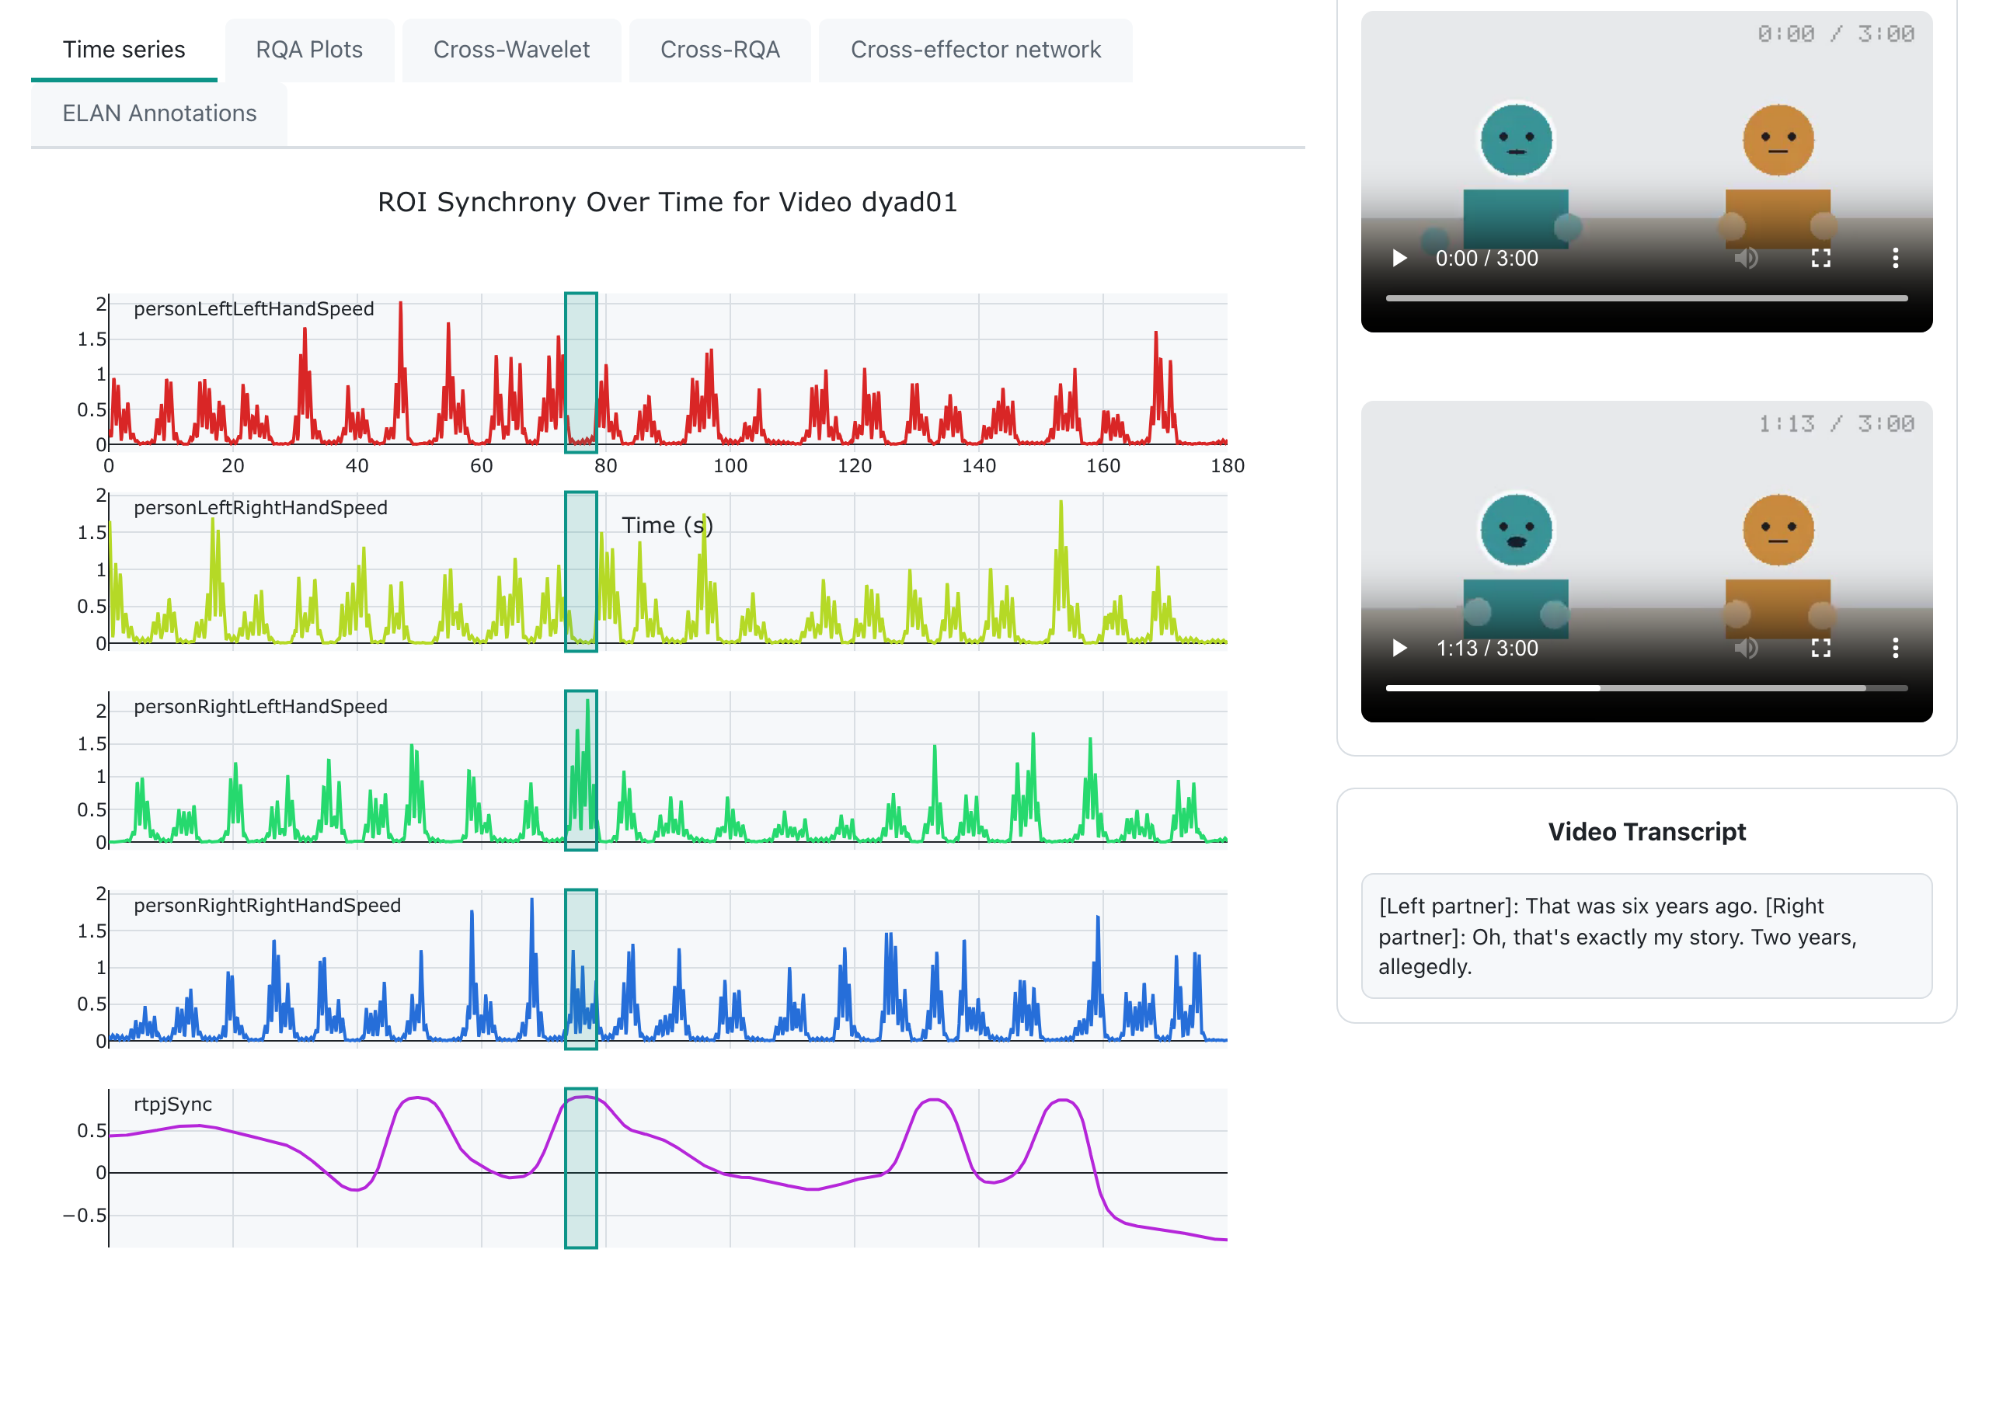
Task: Open the Cross-effector network tab
Action: click(x=975, y=50)
